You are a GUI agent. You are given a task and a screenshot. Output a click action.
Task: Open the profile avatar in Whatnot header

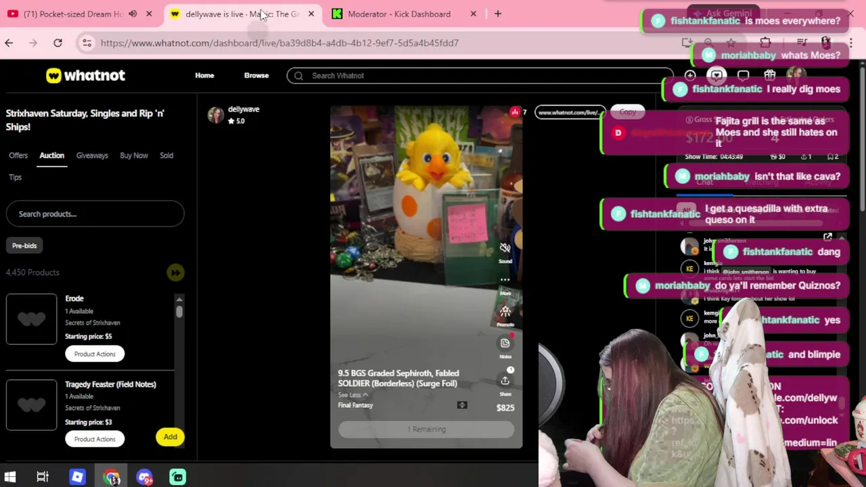(796, 76)
